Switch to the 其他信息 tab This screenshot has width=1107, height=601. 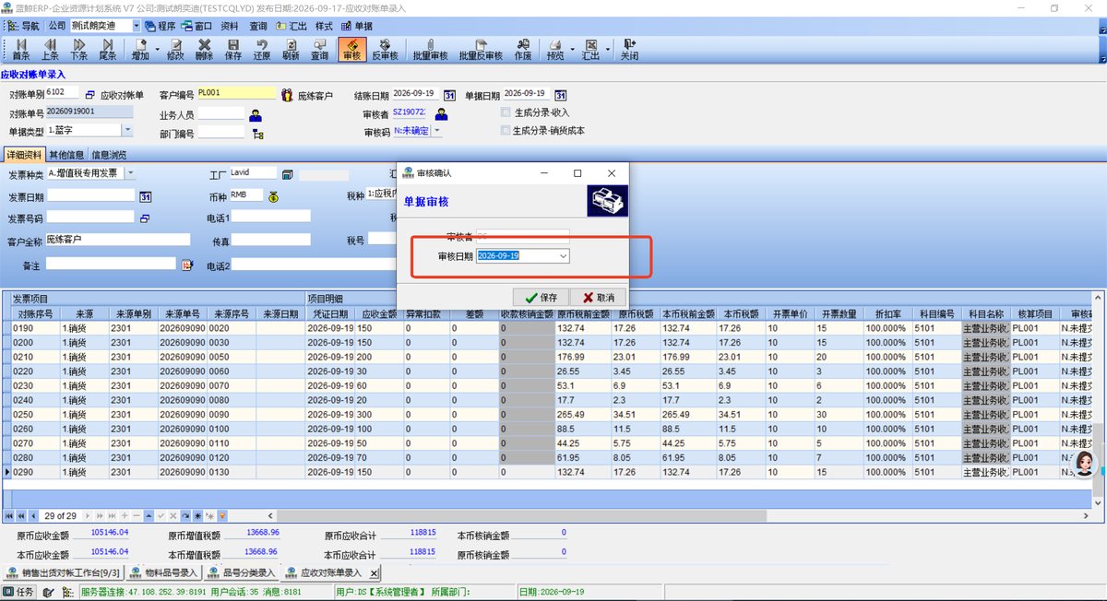pos(66,155)
